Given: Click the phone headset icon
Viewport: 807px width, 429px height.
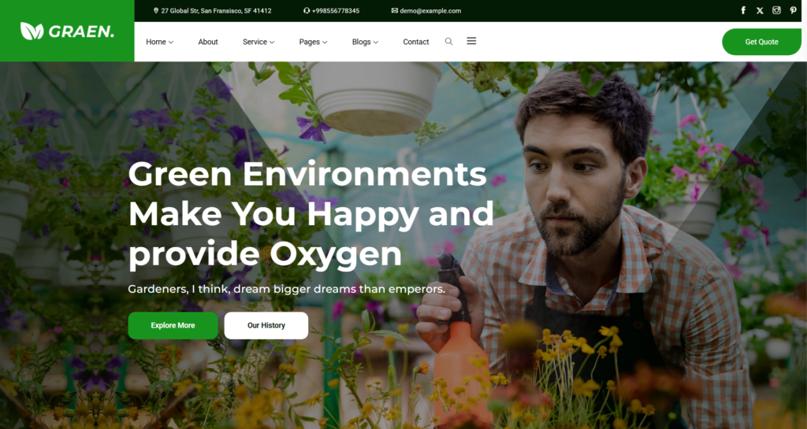Looking at the screenshot, I should [x=307, y=10].
